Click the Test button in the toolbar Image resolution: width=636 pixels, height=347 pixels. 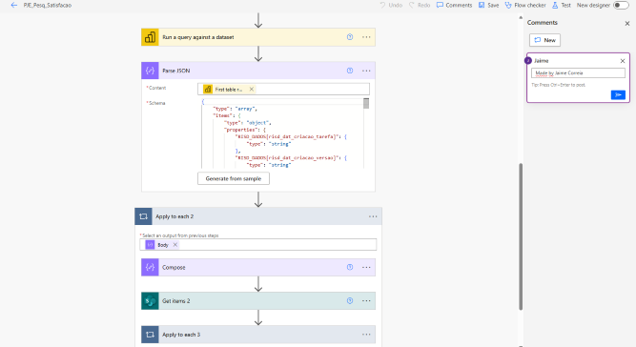coord(562,6)
